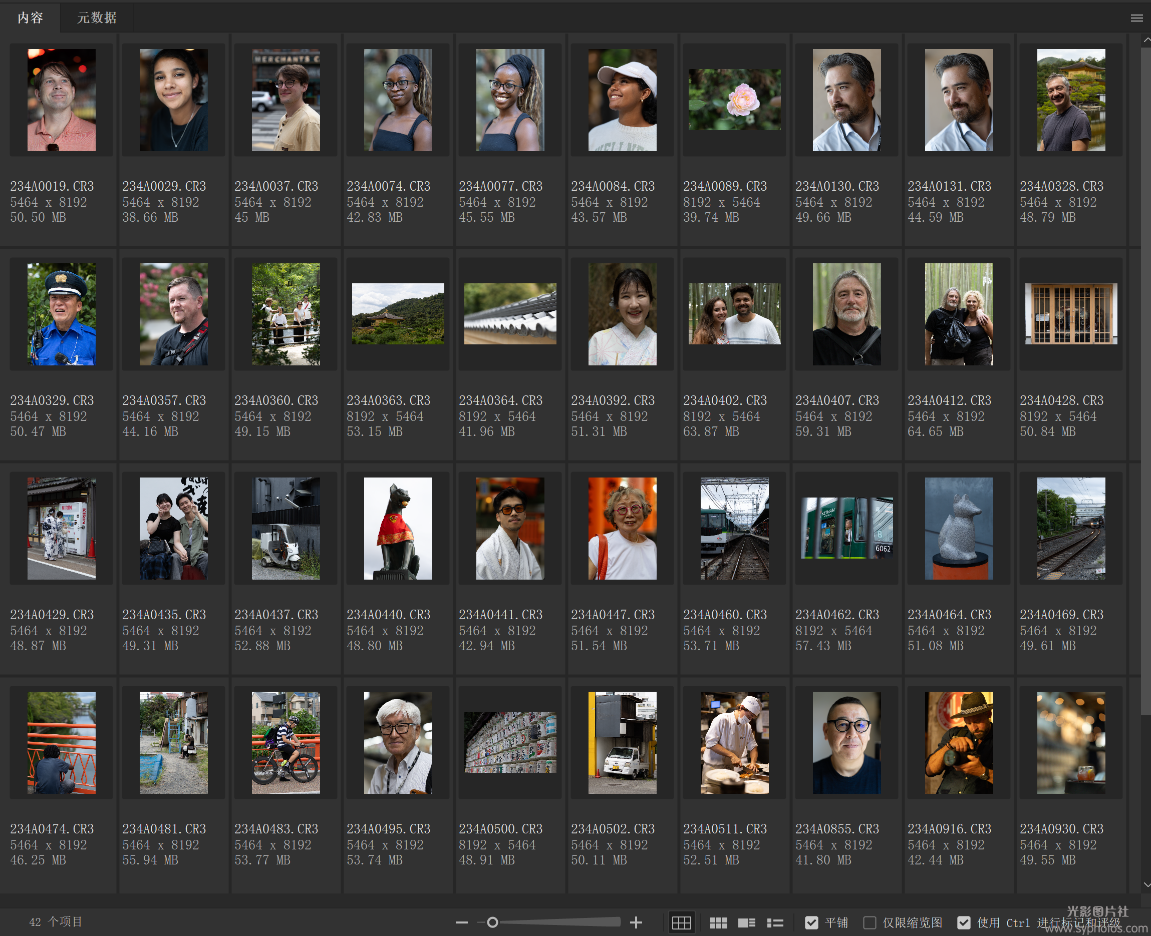Switch to thumbnail view icon
The image size is (1151, 936).
coord(718,922)
